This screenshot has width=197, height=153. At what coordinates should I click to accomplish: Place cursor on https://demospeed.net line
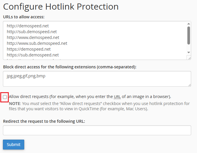pos(29,49)
